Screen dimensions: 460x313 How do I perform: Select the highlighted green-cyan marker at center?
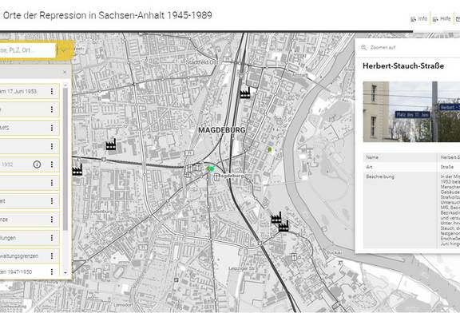click(x=210, y=168)
